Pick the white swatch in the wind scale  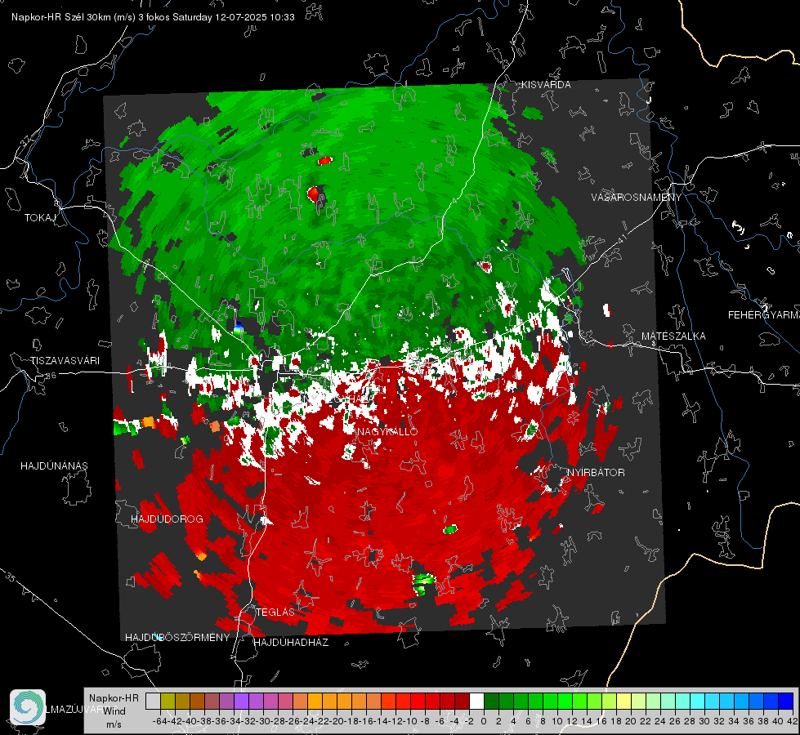click(x=476, y=702)
